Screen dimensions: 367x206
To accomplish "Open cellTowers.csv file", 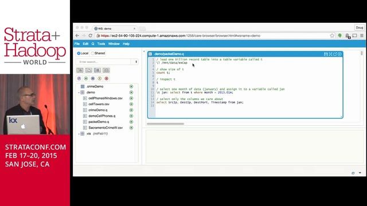I will point(99,104).
